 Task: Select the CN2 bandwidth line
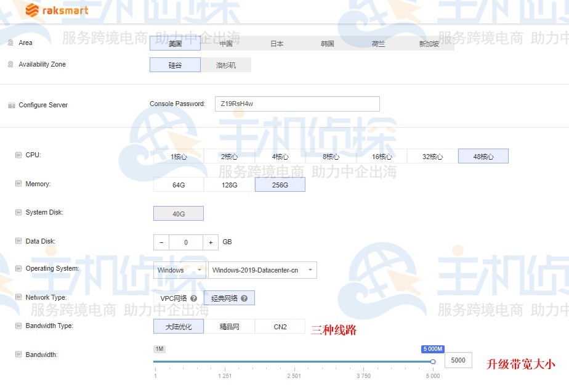(x=280, y=326)
